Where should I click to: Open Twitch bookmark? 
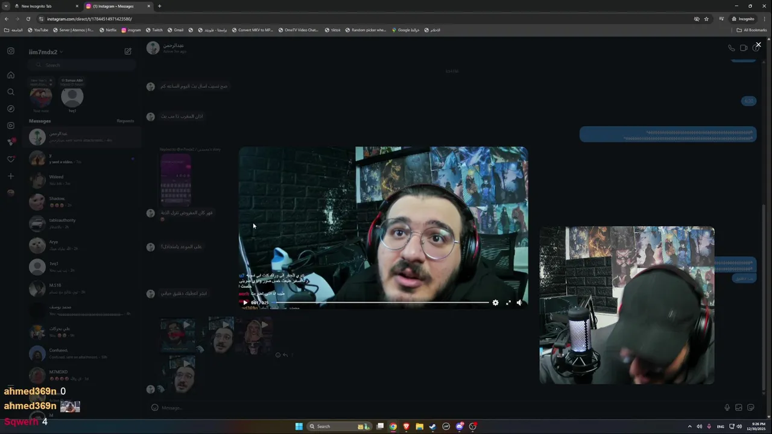[x=154, y=30]
